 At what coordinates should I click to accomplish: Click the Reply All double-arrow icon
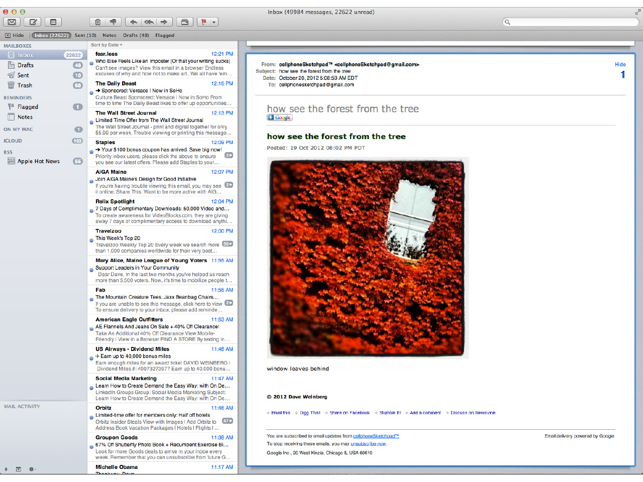tap(149, 22)
